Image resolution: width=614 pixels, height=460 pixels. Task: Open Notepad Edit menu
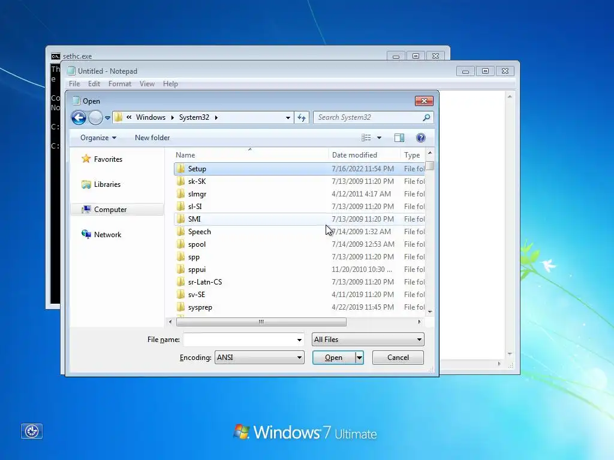(x=94, y=84)
